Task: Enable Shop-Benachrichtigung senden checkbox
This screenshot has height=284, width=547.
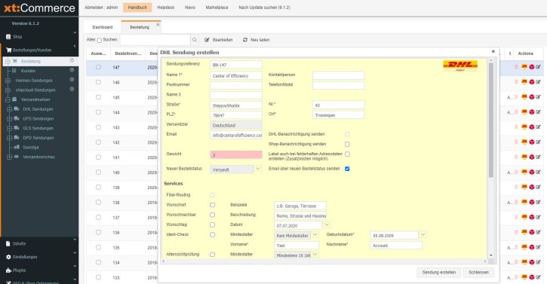Action: click(x=347, y=144)
